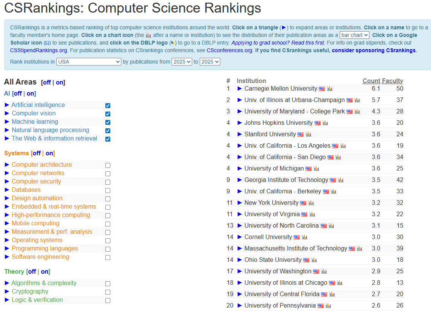The height and width of the screenshot is (311, 431).
Task: Turn on all Theory areas
Action: click(45, 272)
